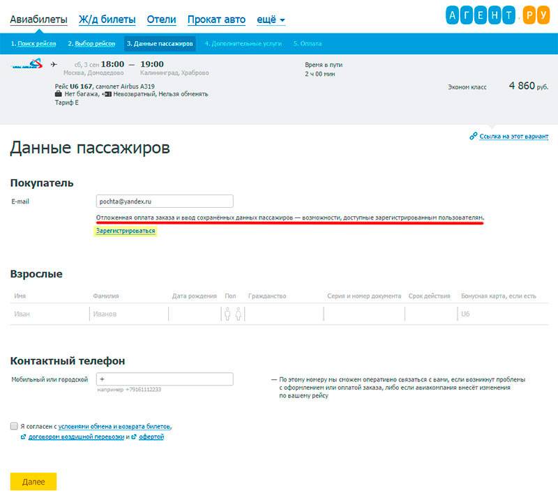Viewport: 558px width, 495px height.
Task: Select male gender icon
Action: [227, 314]
